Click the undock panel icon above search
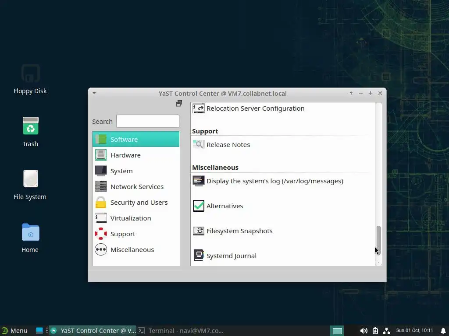This screenshot has height=336, width=449. click(x=179, y=103)
